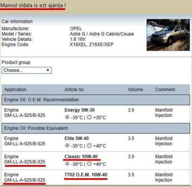Click volume 3.5 in the 7702 O.E.M. row

(131, 175)
